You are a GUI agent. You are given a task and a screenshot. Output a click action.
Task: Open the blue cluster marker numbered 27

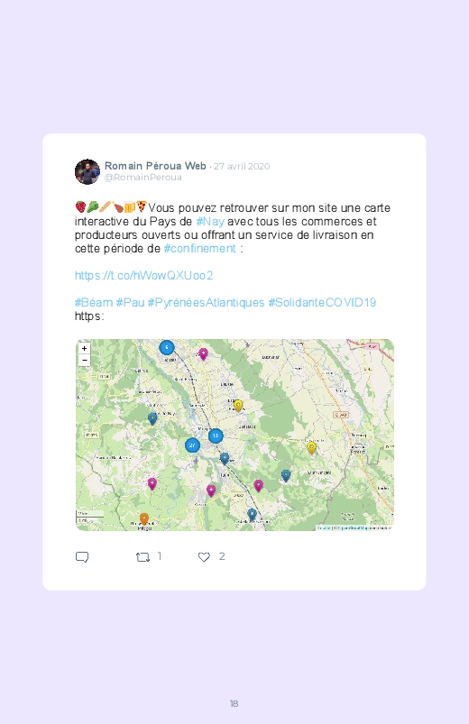(192, 445)
